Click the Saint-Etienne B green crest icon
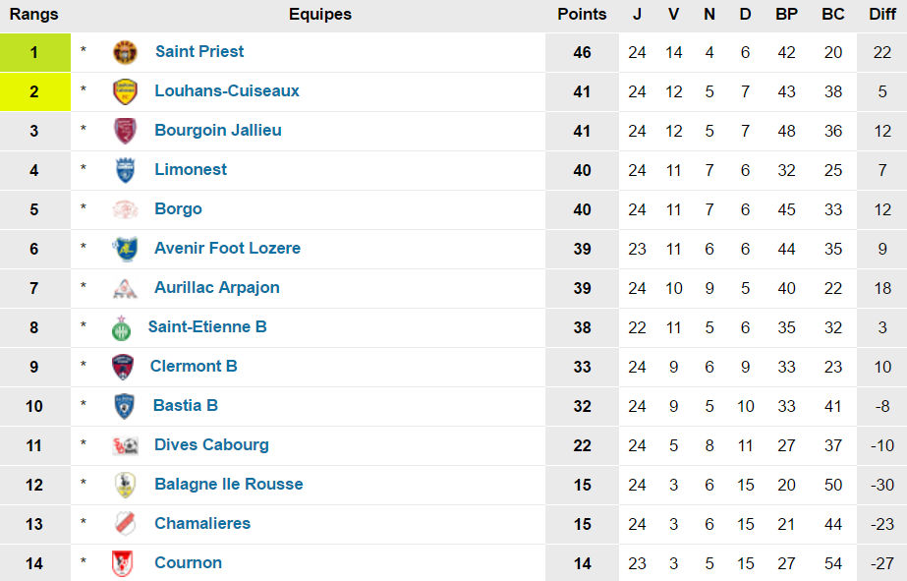The image size is (907, 581). tap(121, 327)
